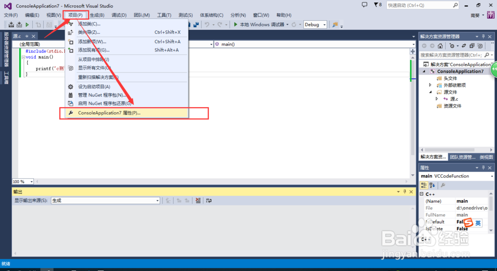Pin the Solution Explorer panel pushpin
Image resolution: width=497 pixels, height=271 pixels.
(484, 36)
